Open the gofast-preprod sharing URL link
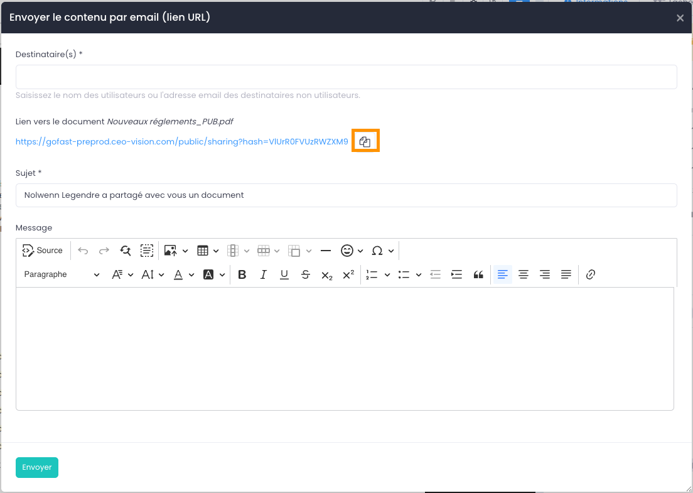This screenshot has width=693, height=493. (x=181, y=142)
